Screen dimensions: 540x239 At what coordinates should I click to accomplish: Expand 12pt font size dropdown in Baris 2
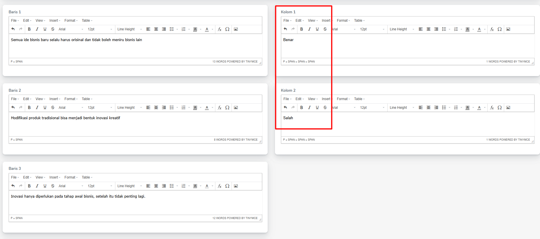[x=100, y=108]
